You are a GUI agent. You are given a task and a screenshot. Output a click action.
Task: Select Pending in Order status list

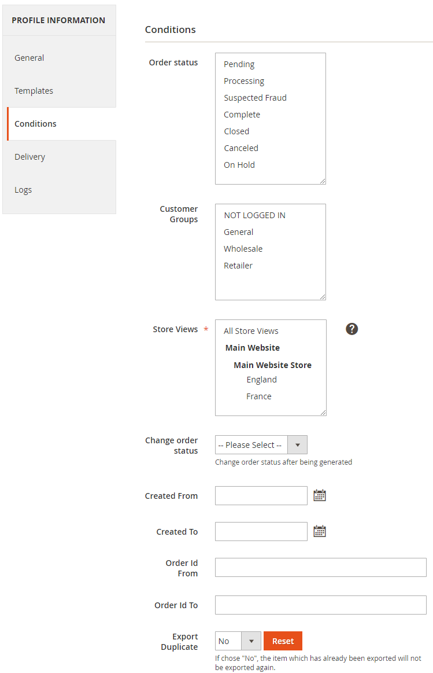point(239,64)
